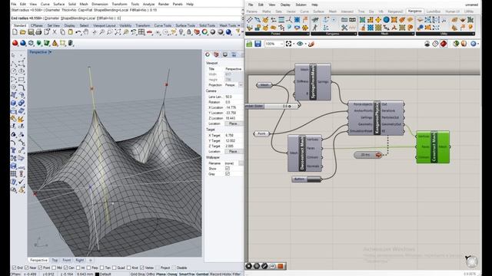The height and width of the screenshot is (276, 492).
Task: Click Print icon in Rhino toolbar
Action: 38,32
